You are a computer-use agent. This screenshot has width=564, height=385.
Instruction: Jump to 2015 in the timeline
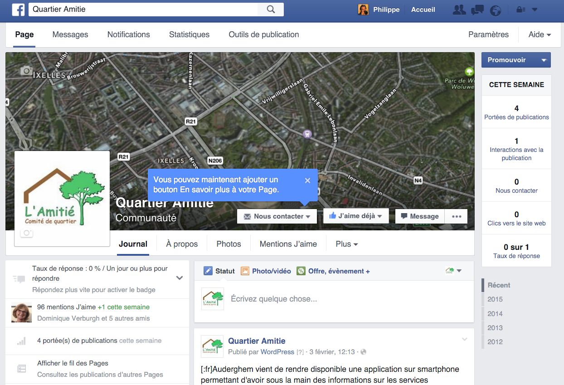[495, 299]
